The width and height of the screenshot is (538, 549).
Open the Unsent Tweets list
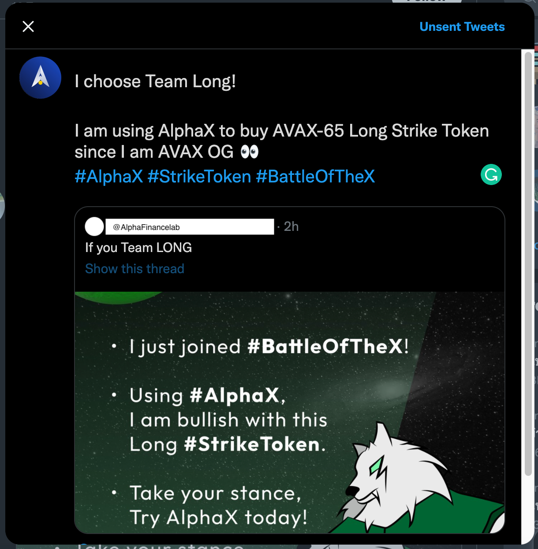(x=462, y=27)
